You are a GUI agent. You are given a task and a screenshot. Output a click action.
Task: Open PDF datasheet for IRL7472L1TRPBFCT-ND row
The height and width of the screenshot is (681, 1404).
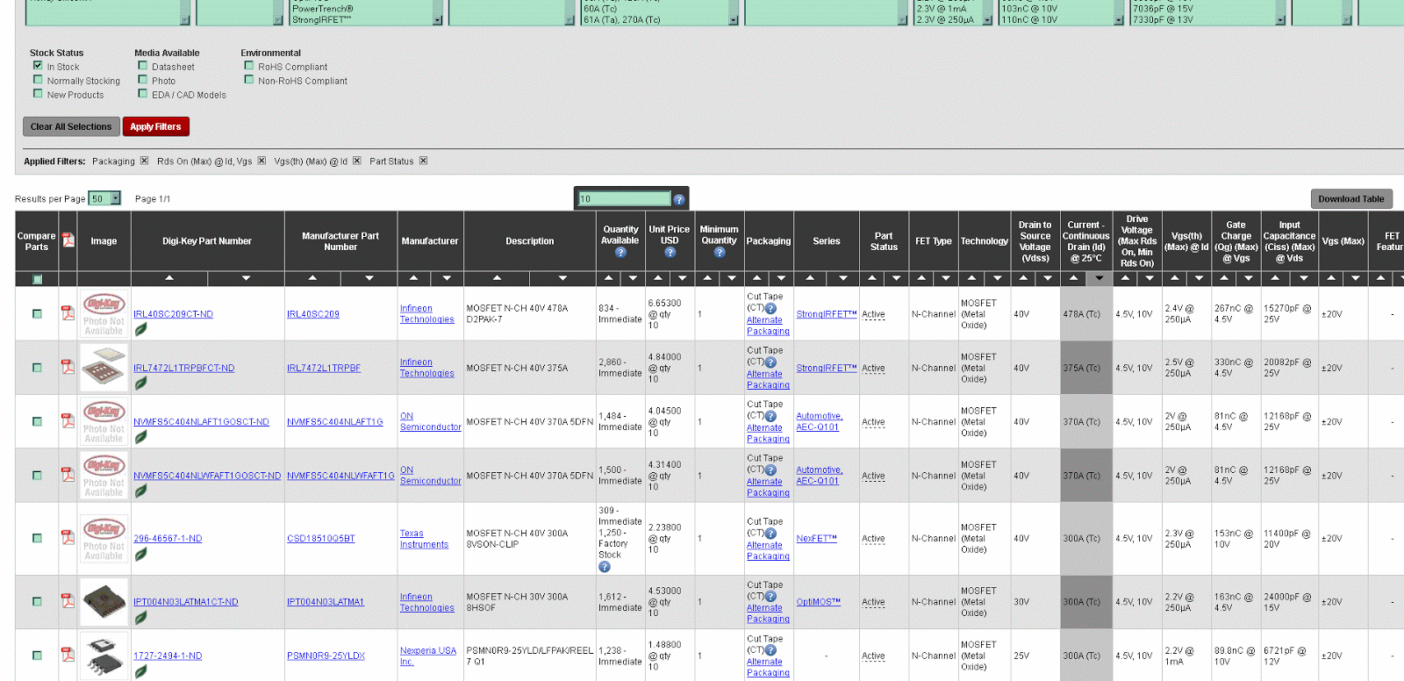[68, 367]
